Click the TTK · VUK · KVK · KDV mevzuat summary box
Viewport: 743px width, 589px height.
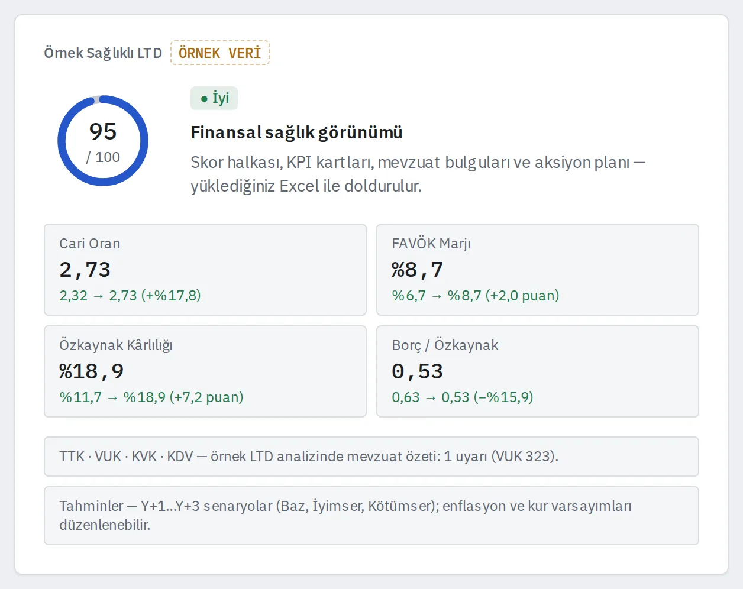point(371,457)
